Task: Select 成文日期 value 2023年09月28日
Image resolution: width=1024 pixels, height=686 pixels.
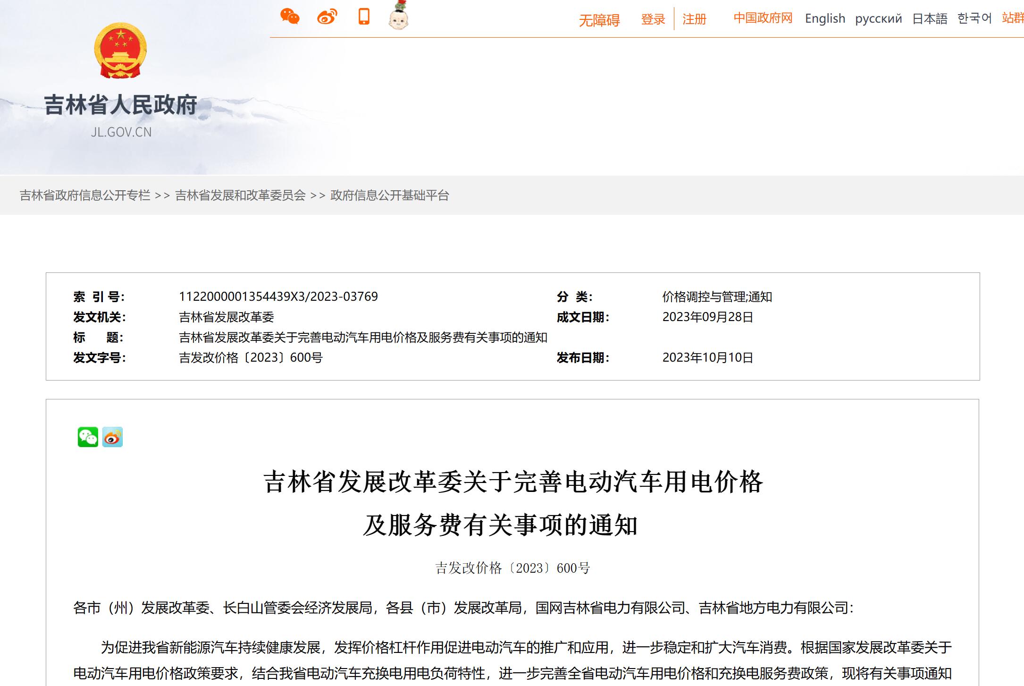Action: coord(708,317)
